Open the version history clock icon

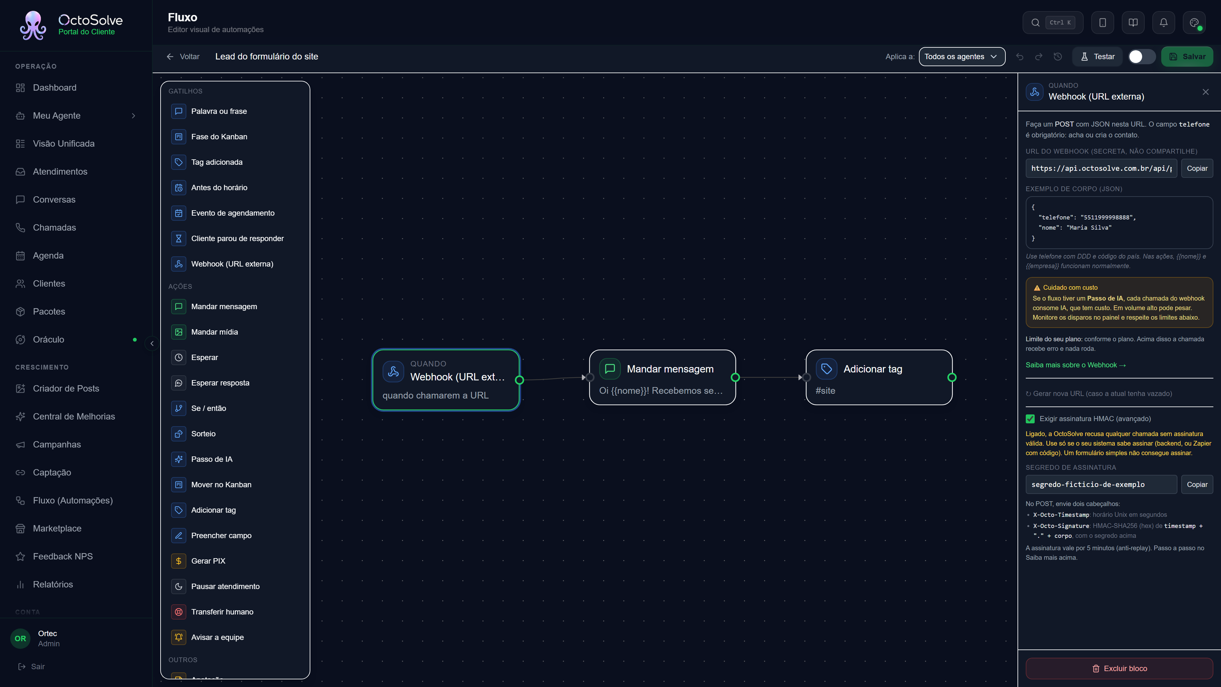tap(1058, 56)
